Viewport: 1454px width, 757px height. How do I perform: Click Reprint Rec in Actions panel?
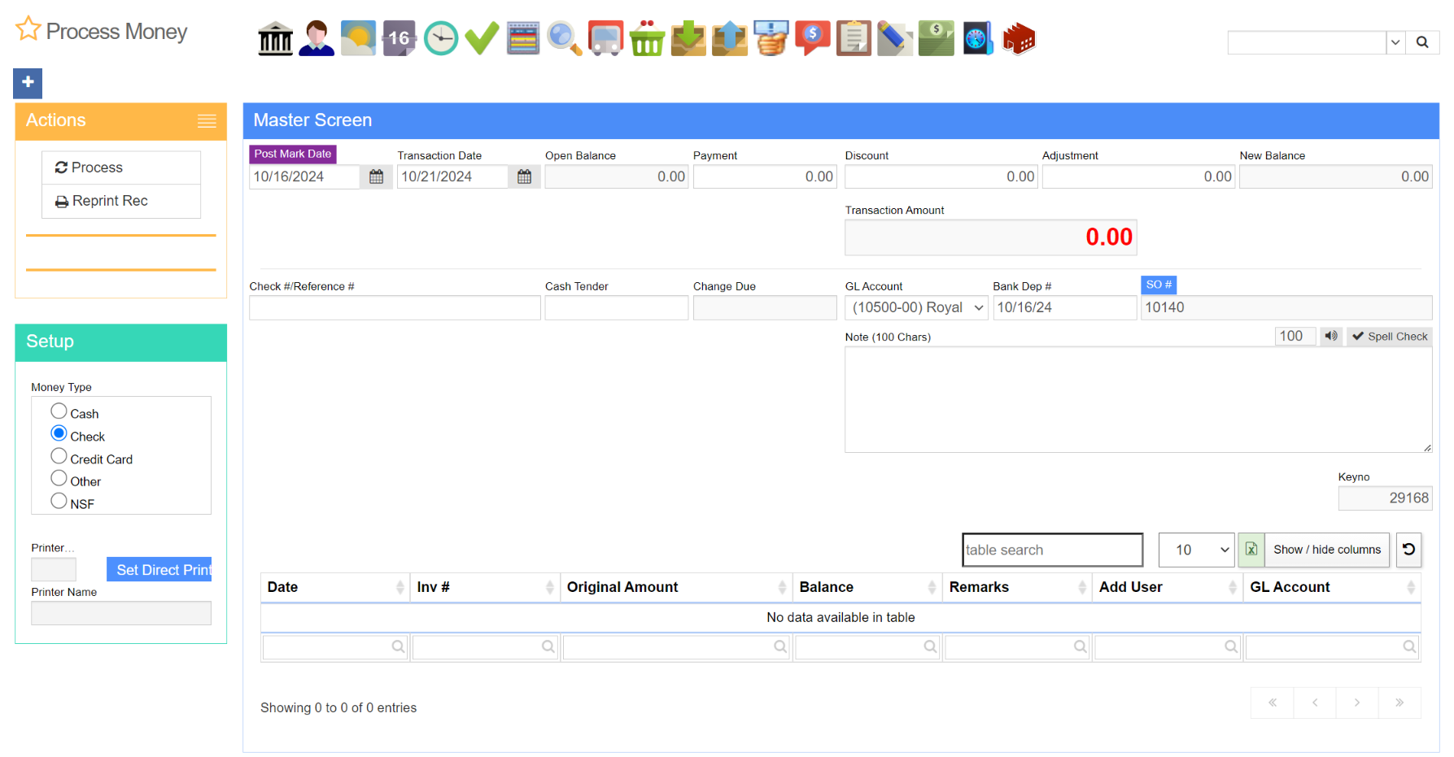pos(121,201)
